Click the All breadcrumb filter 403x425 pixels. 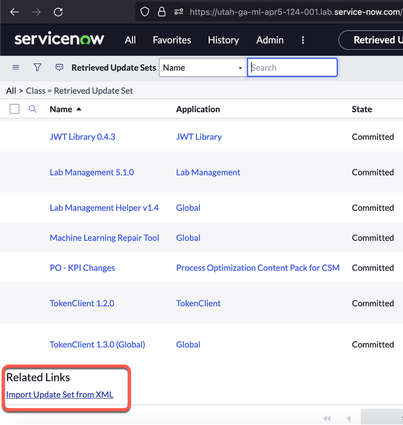coord(11,90)
